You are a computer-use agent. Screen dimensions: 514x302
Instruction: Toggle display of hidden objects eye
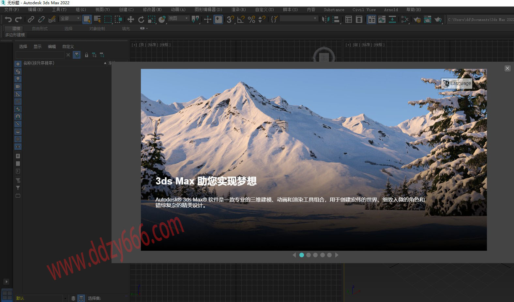click(x=18, y=147)
